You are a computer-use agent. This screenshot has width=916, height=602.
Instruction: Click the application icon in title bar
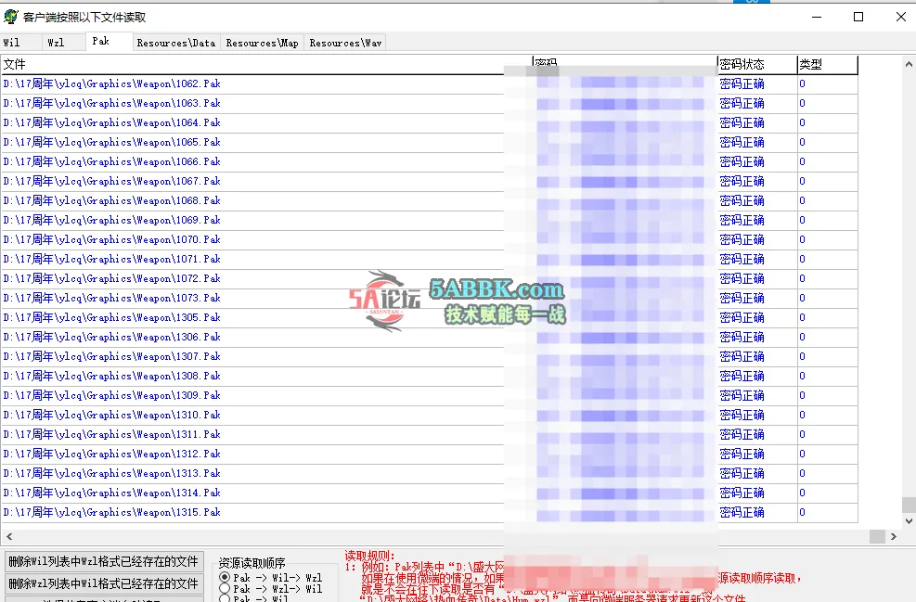(x=10, y=17)
